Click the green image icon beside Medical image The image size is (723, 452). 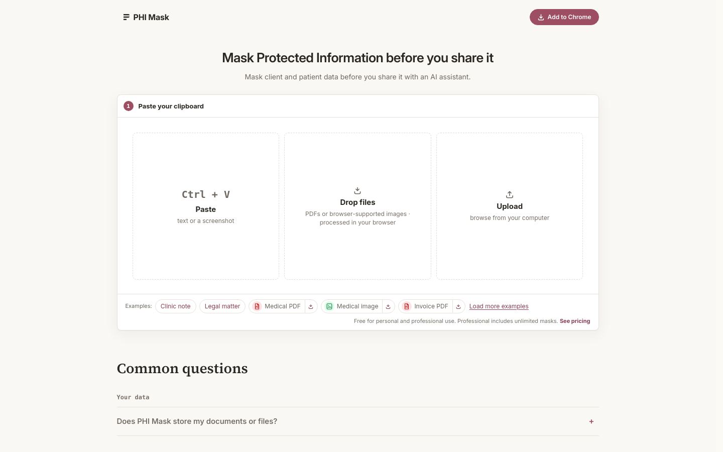click(x=329, y=306)
